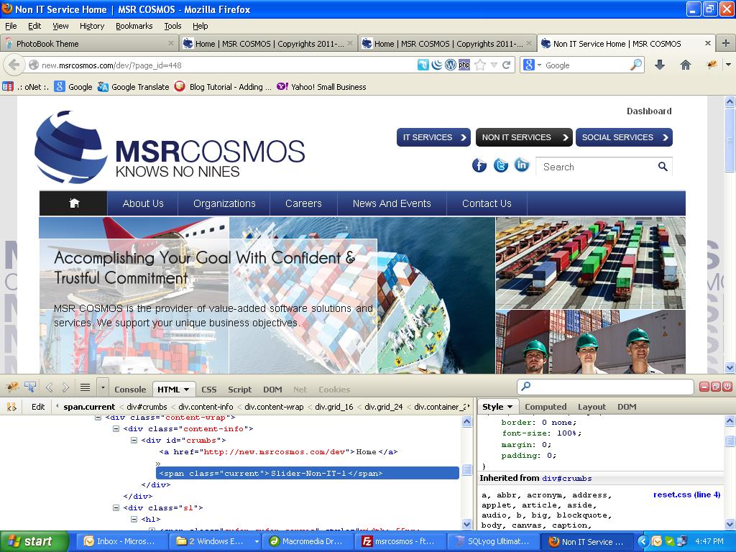This screenshot has height=552, width=736.
Task: Click the SOCIAL SERVICES button
Action: pyautogui.click(x=624, y=137)
